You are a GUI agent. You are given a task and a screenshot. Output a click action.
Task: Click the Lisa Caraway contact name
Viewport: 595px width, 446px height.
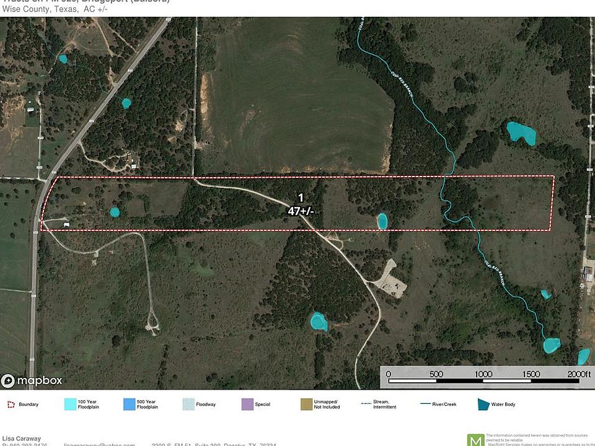[x=23, y=437]
